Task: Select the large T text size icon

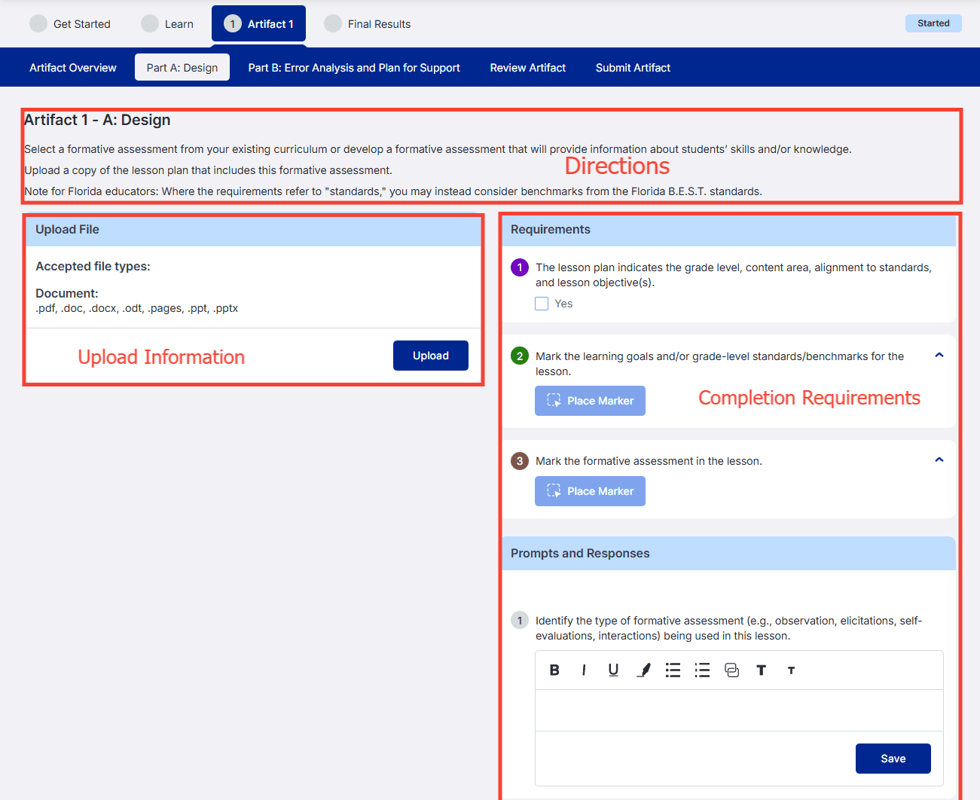Action: point(761,670)
